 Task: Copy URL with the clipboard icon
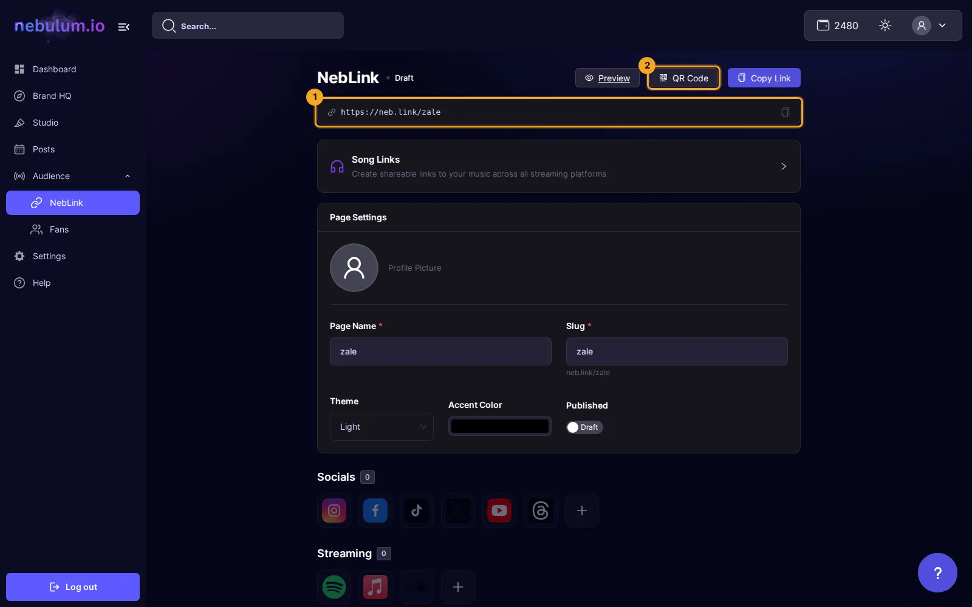785,112
